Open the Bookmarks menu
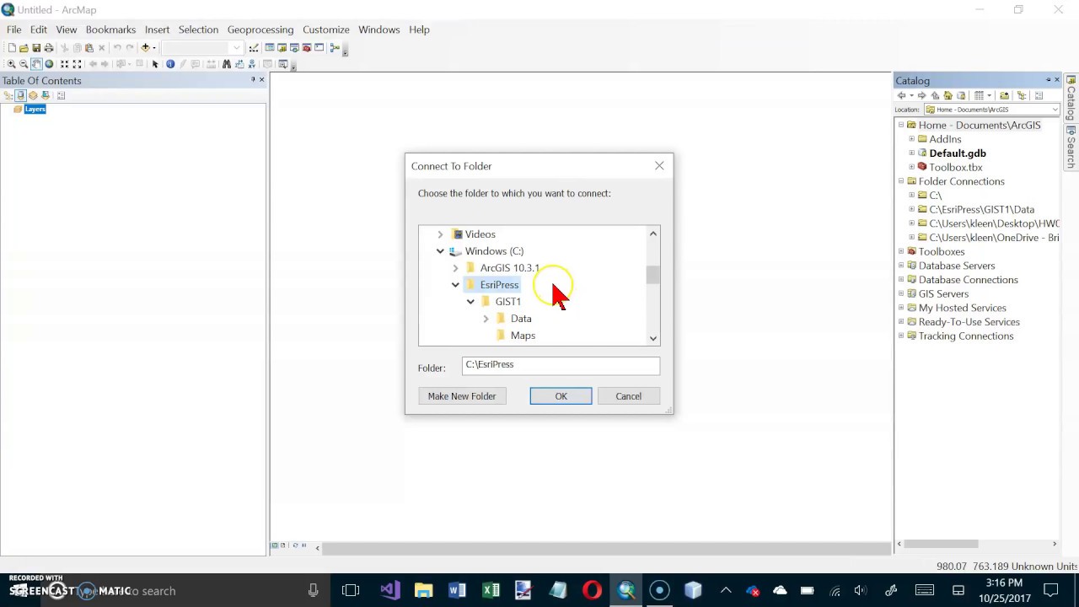The height and width of the screenshot is (607, 1079). [110, 30]
